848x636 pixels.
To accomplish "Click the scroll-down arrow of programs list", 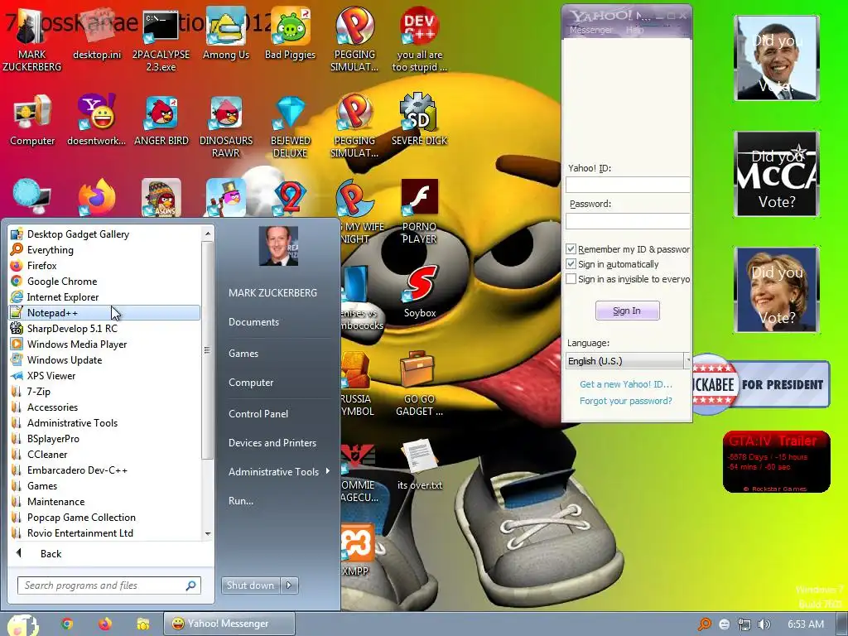I will click(x=208, y=533).
